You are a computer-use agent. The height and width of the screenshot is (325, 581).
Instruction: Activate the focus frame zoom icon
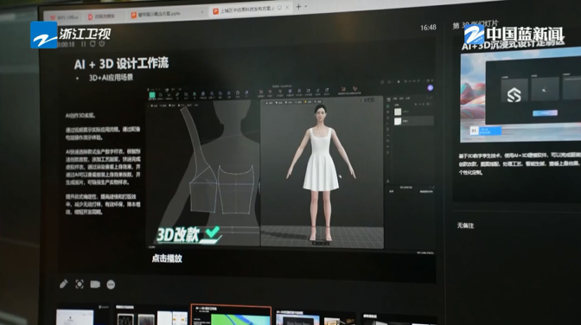coord(80,284)
